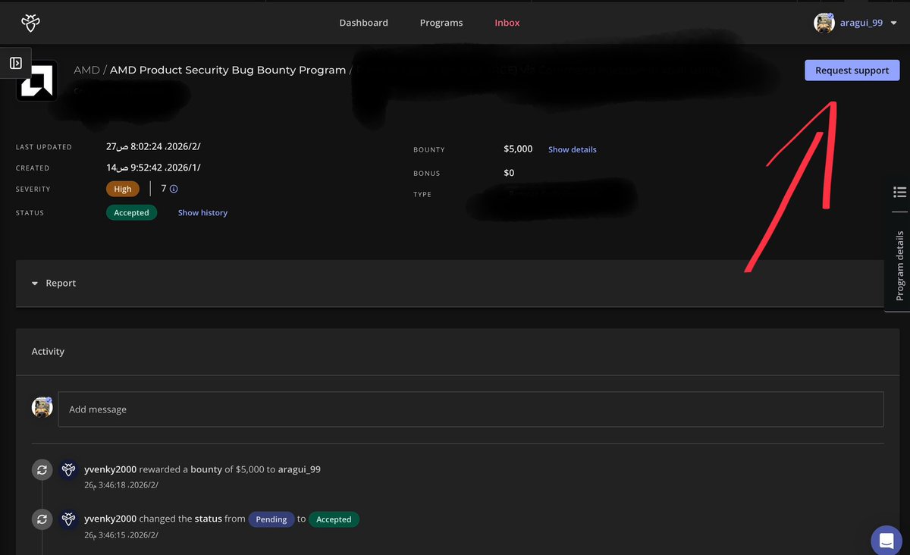Image resolution: width=910 pixels, height=555 pixels.
Task: Open the AMD breadcrumb link
Action: pyautogui.click(x=86, y=70)
